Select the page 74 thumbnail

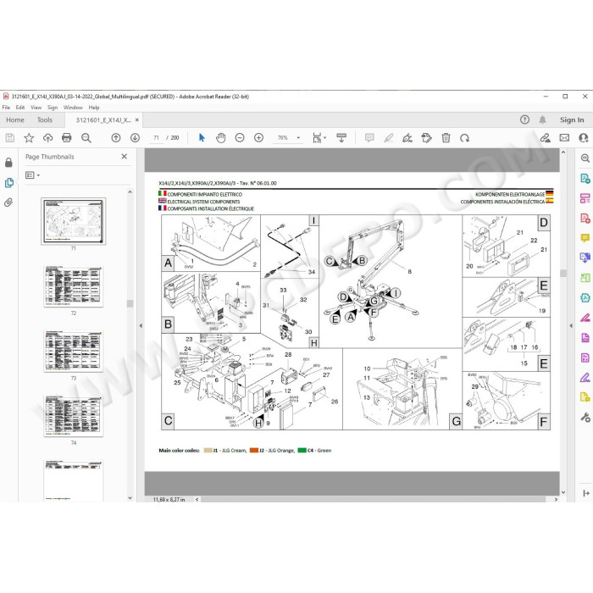point(74,416)
